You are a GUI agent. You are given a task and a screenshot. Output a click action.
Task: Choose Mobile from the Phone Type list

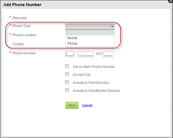72,38
